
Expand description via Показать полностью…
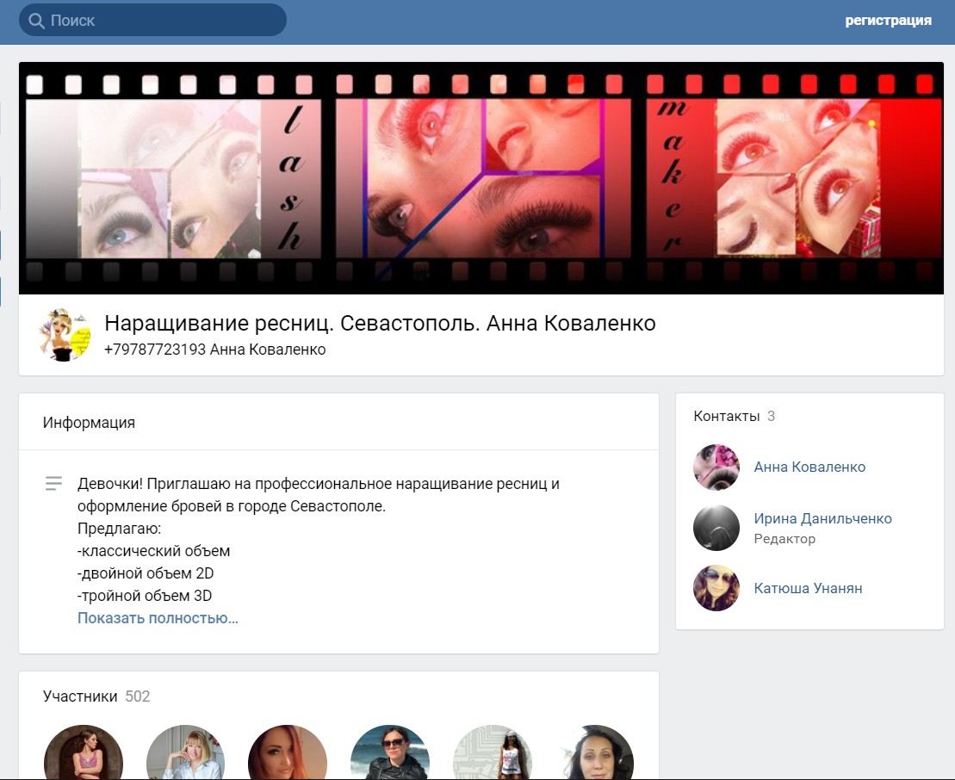point(158,618)
